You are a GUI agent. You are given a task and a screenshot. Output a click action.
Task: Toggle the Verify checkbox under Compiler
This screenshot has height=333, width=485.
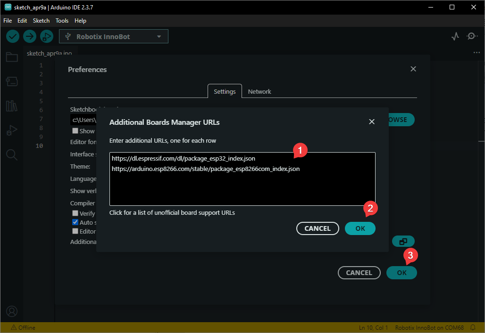pos(75,213)
